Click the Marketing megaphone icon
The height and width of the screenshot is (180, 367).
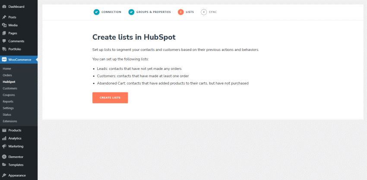(x=4, y=146)
